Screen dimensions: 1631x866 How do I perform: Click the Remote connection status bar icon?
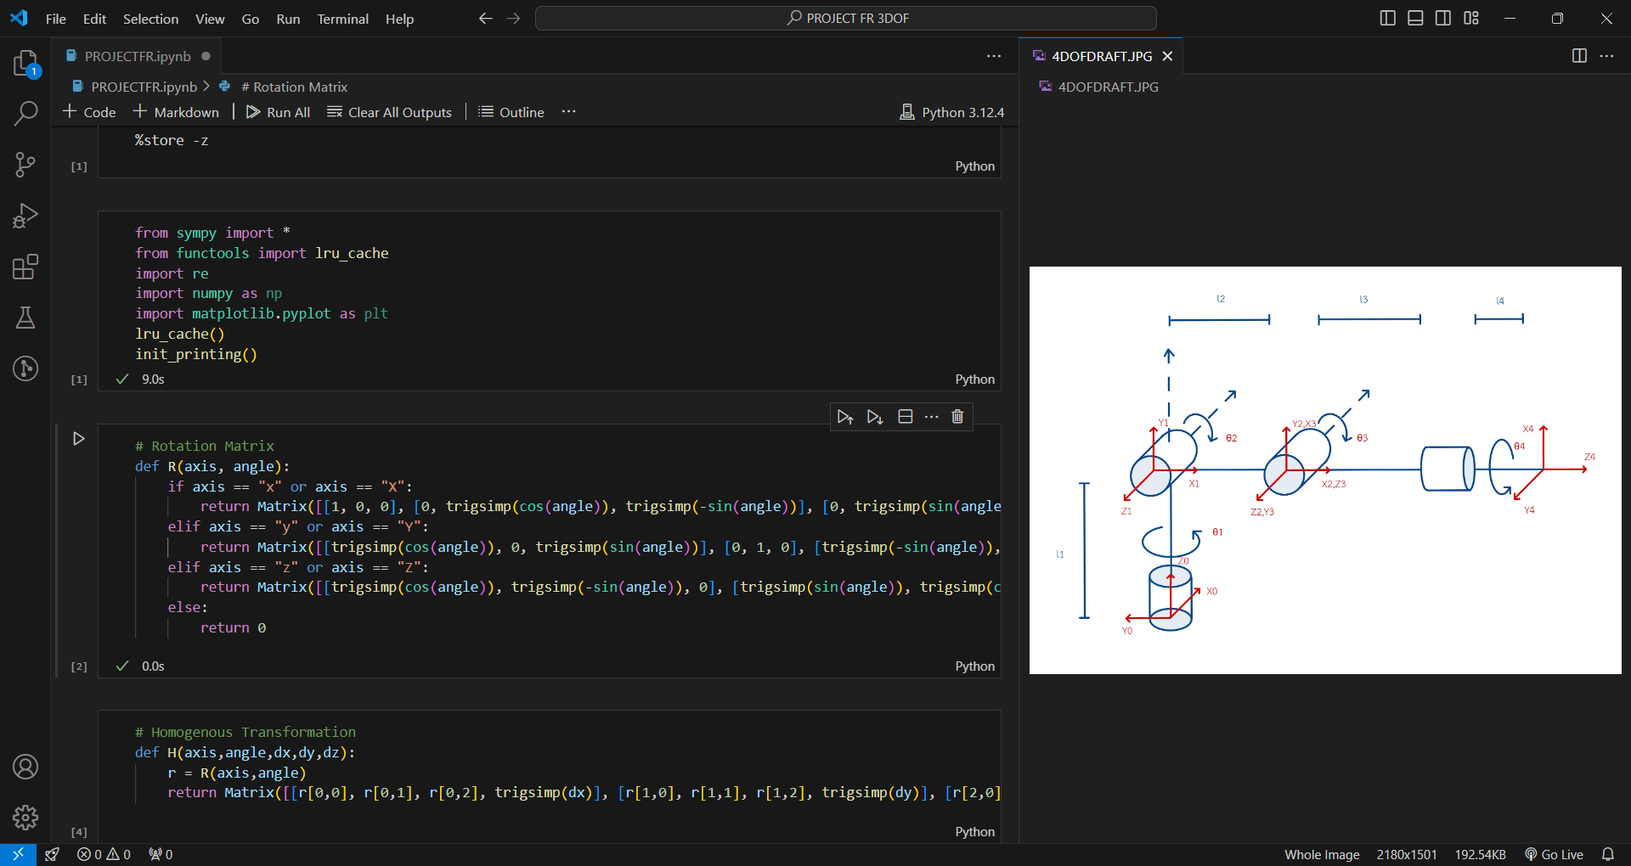[17, 854]
